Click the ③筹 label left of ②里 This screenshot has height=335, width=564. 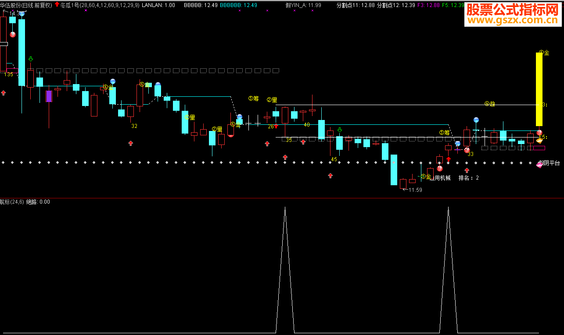254,99
